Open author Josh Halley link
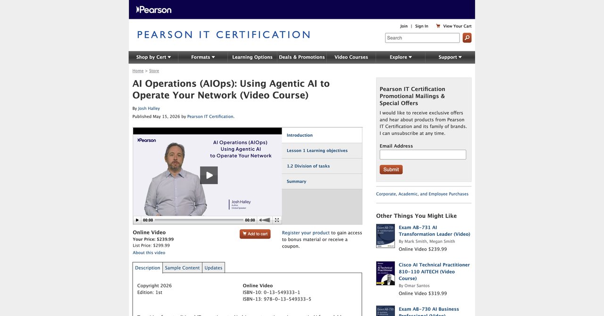The image size is (604, 316). click(x=149, y=108)
